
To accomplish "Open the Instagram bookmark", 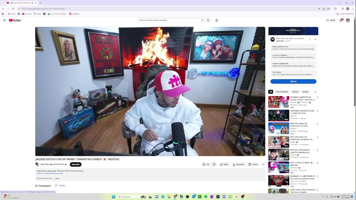I will point(74,14).
